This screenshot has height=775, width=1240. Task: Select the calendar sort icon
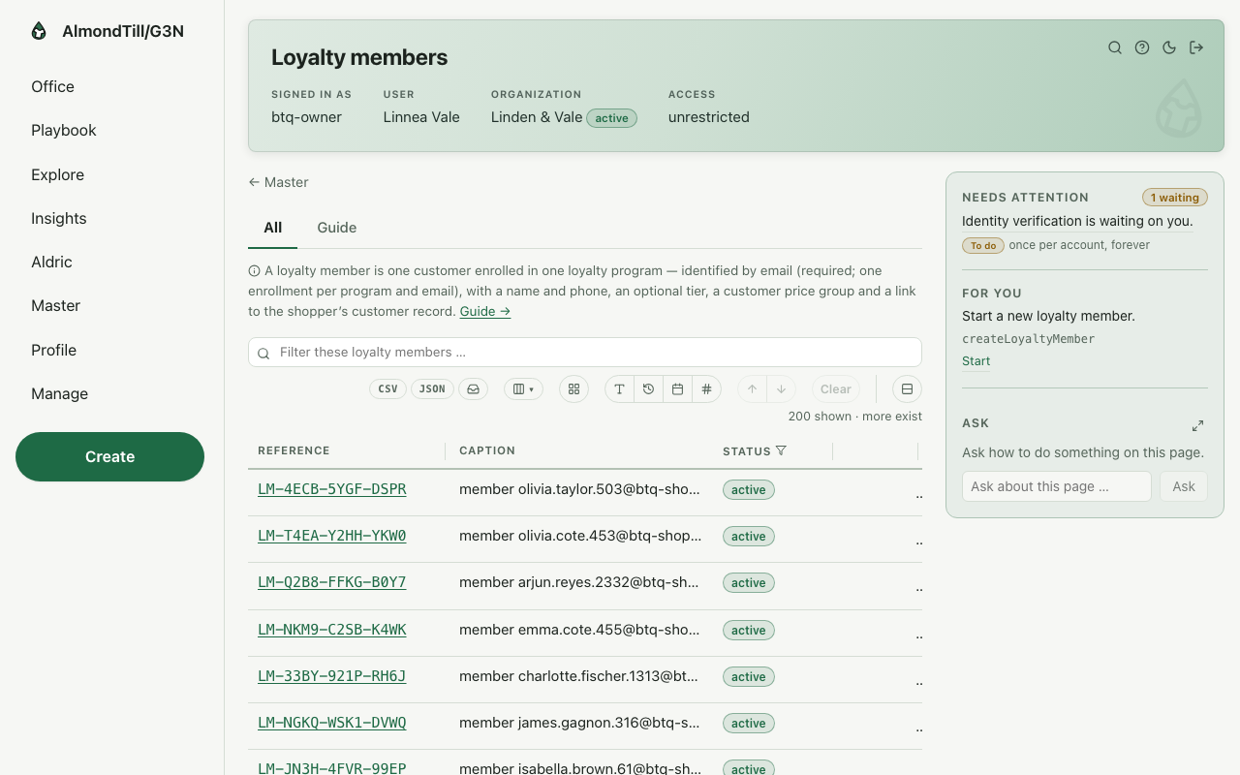678,388
